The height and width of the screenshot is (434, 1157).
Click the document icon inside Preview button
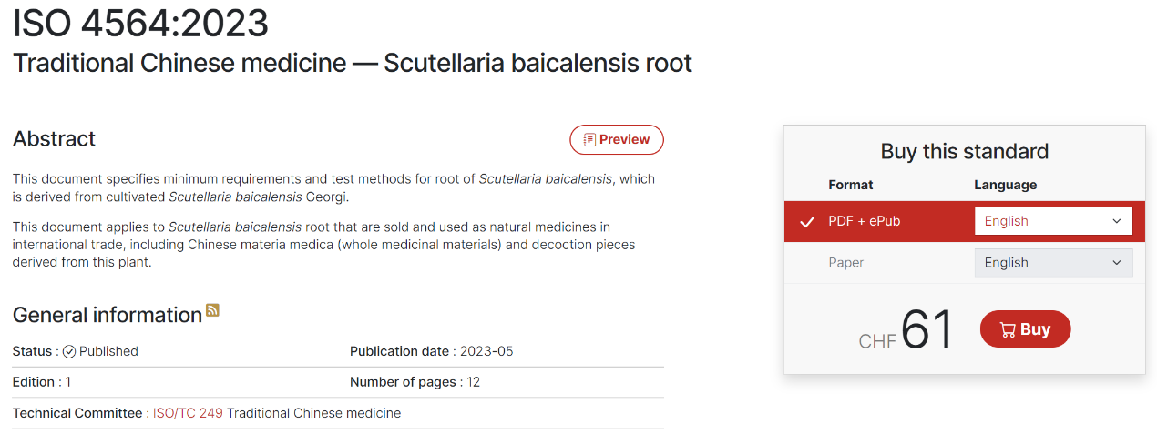coord(589,140)
